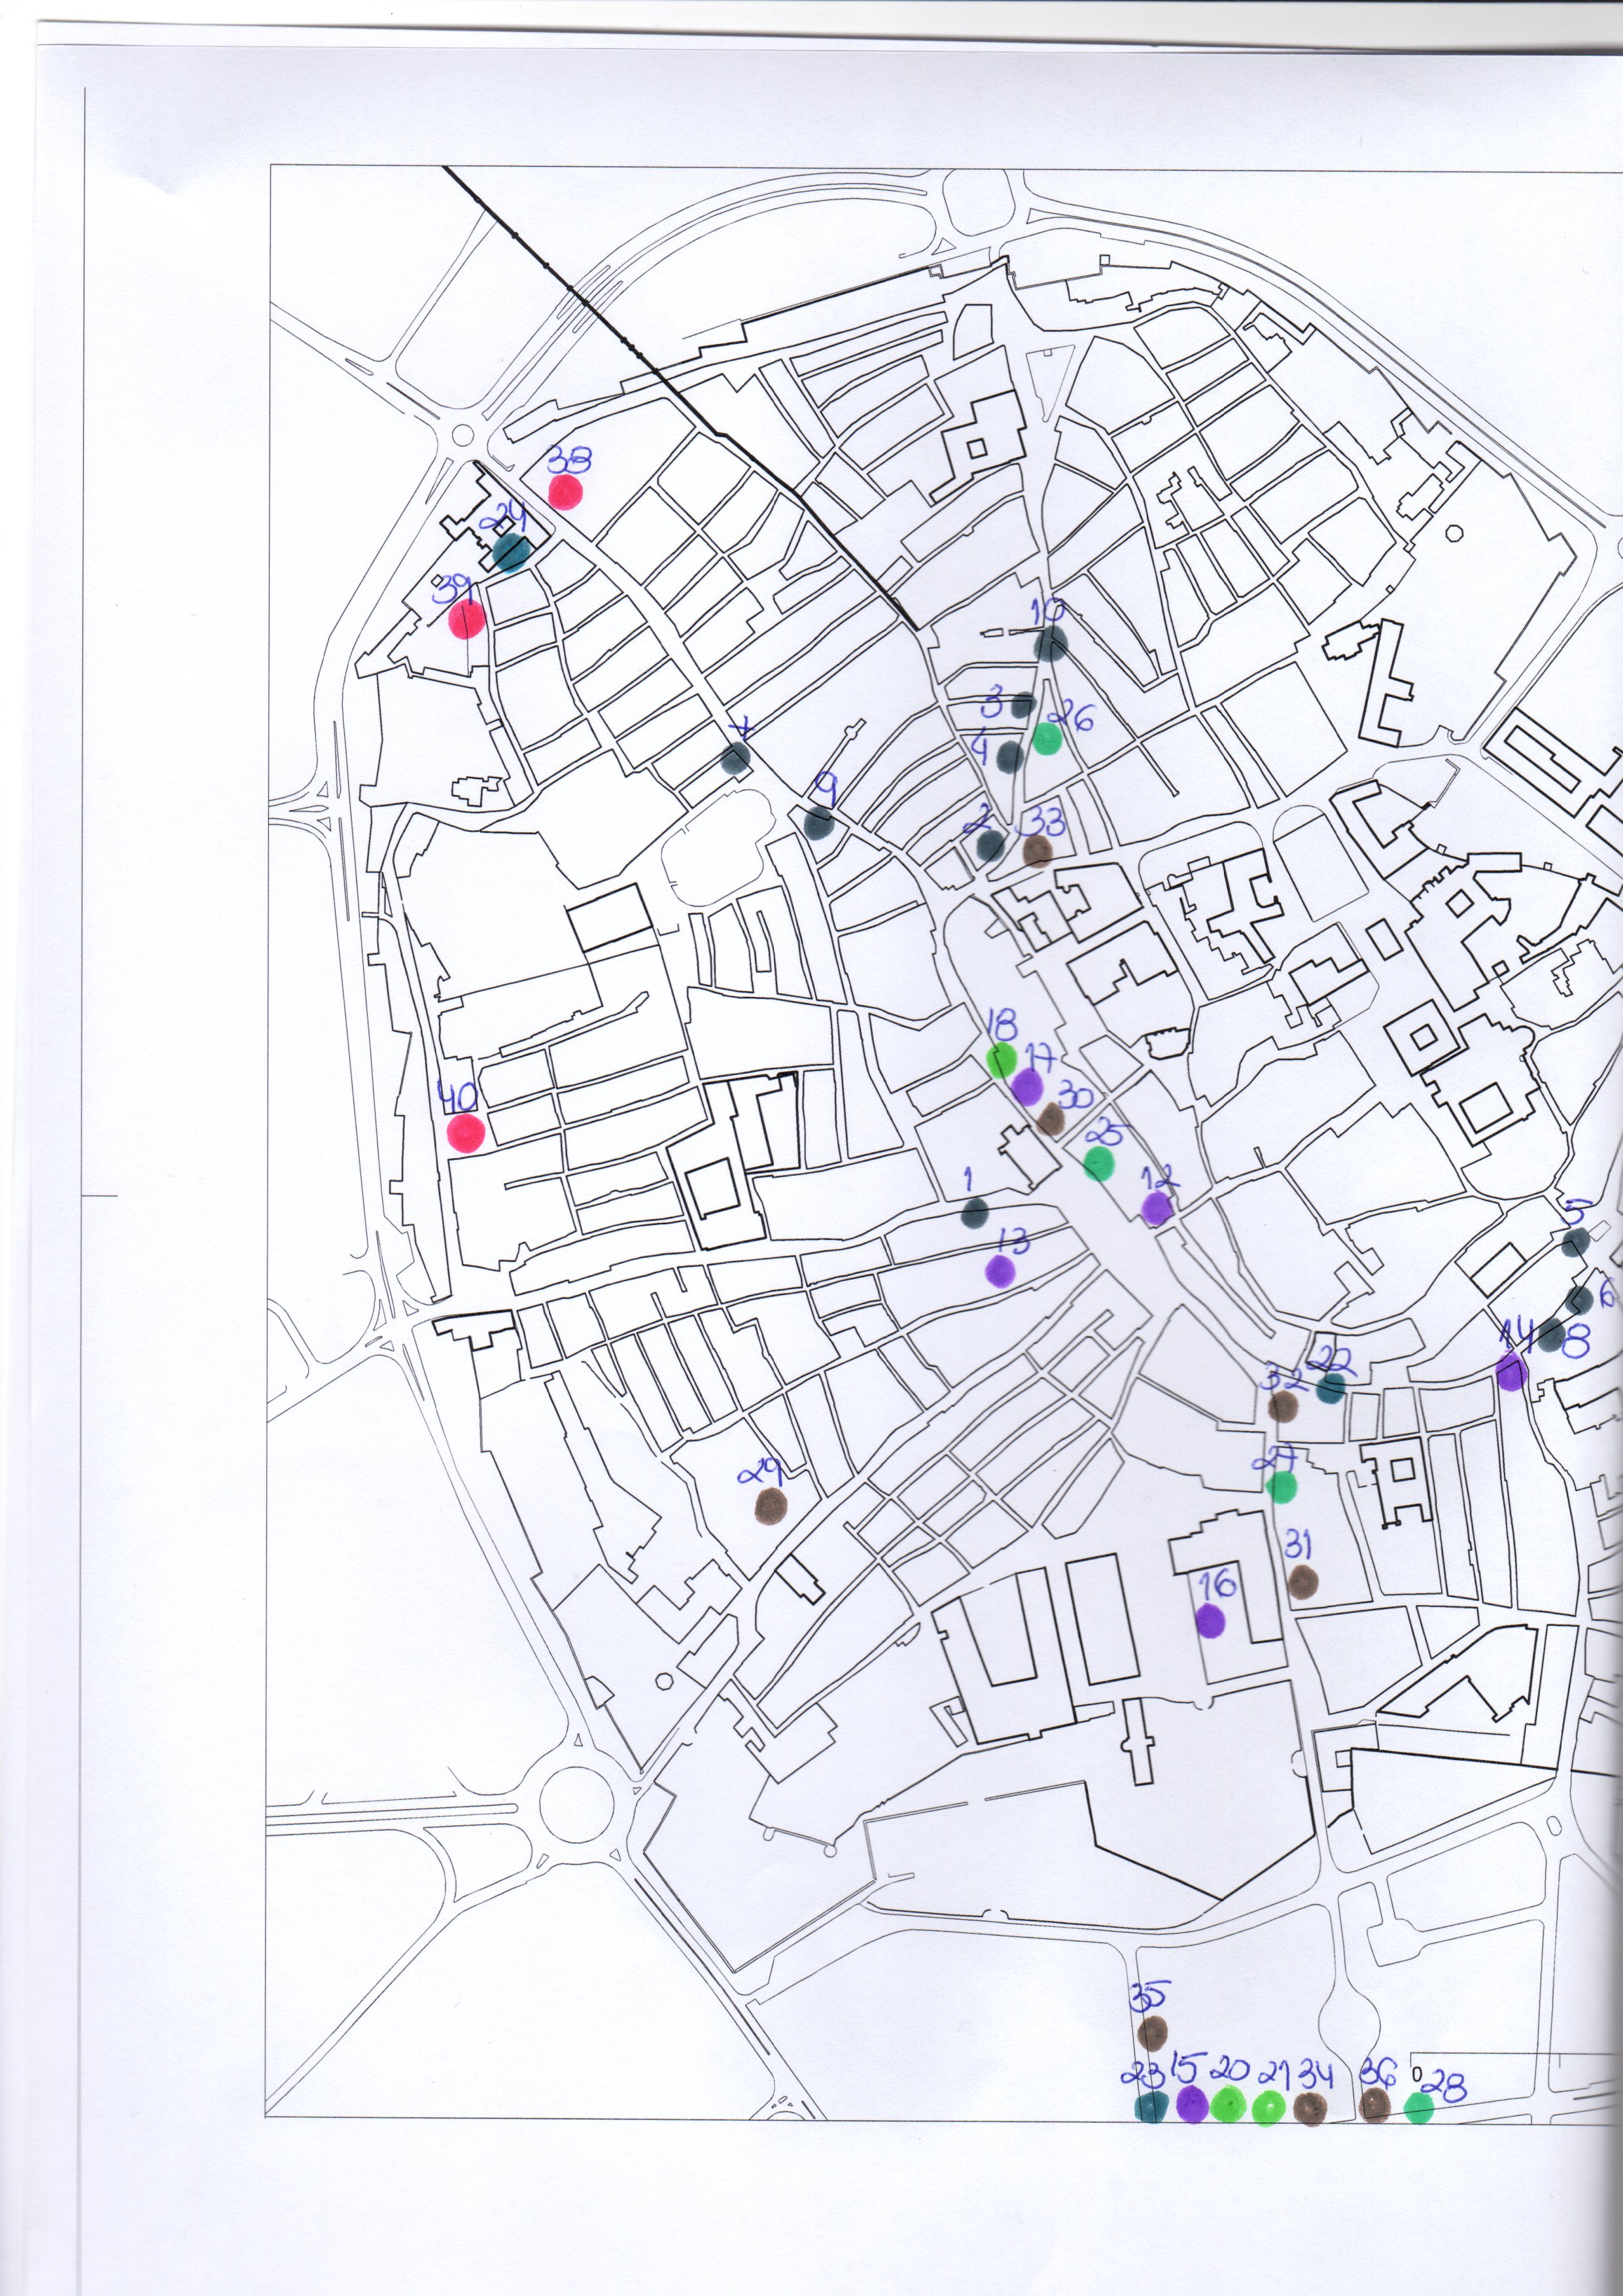This screenshot has height=2296, width=1623.
Task: Click the green dot numbered 18
Action: [x=1001, y=1059]
